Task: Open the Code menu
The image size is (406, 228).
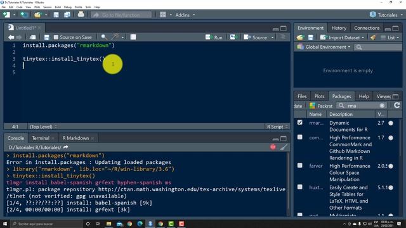Action: pos(20,7)
